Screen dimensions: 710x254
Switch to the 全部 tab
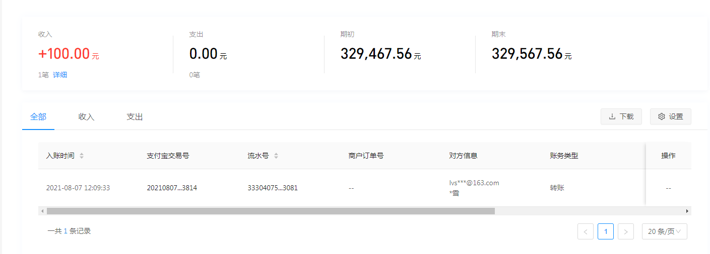[38, 117]
